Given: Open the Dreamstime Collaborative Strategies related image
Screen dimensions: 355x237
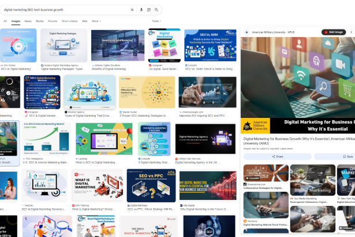Looking at the screenshot, I should (266, 173).
